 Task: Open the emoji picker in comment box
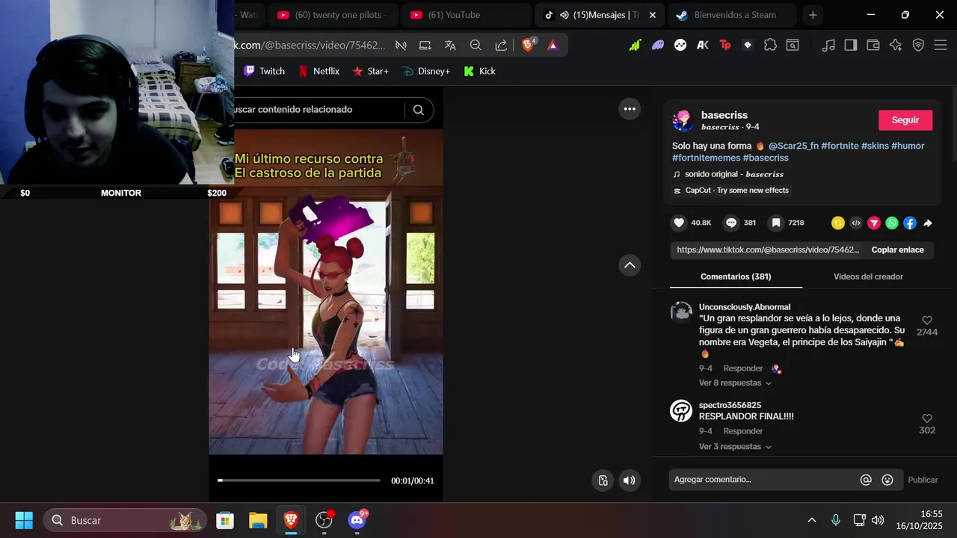click(887, 480)
